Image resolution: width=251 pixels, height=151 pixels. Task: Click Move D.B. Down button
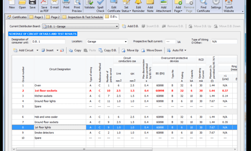point(227,26)
